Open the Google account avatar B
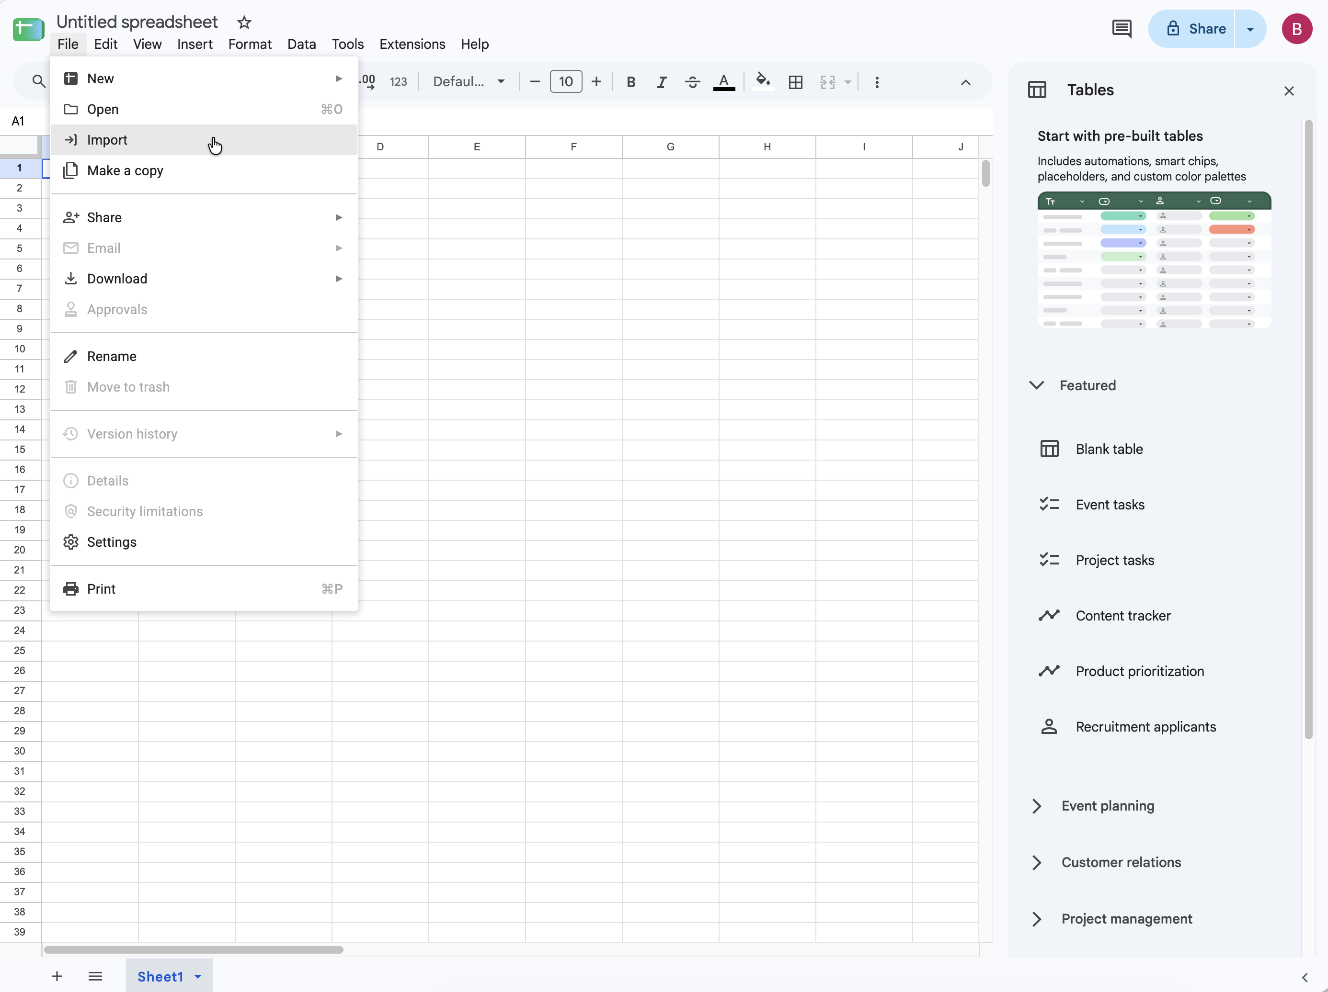This screenshot has width=1328, height=992. pyautogui.click(x=1297, y=29)
